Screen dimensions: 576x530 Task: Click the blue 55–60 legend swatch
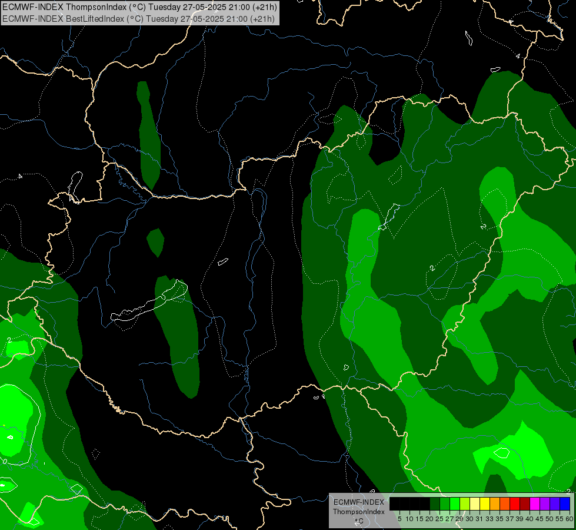point(565,503)
